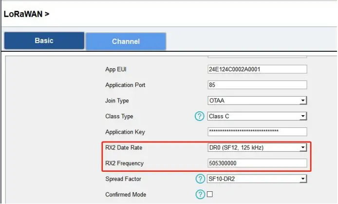The height and width of the screenshot is (204, 338).
Task: Show help for Class Type
Action: pos(199,116)
